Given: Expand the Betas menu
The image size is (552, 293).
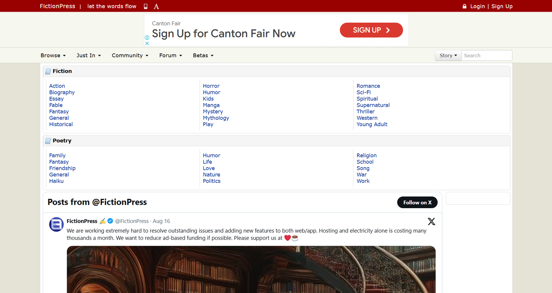Looking at the screenshot, I should point(203,55).
